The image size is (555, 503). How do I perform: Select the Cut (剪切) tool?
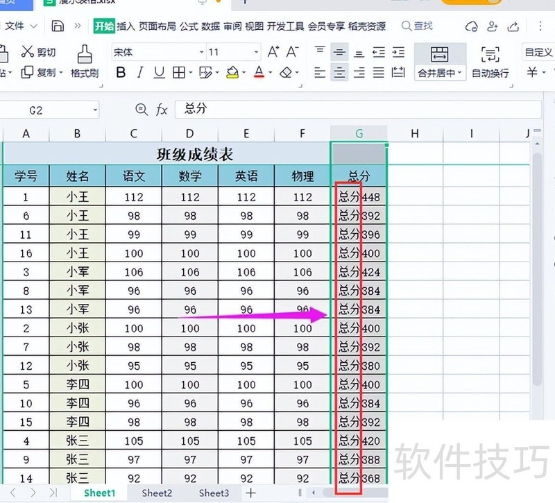coord(38,52)
